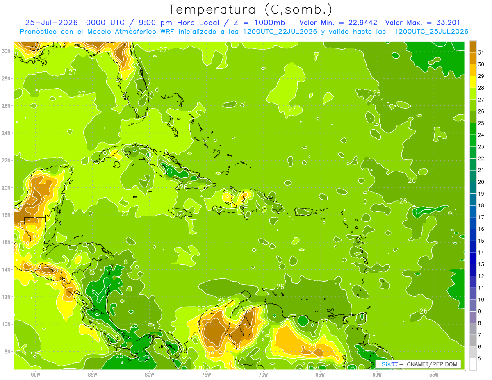The height and width of the screenshot is (380, 492).
Task: Click the title 'Temperatura (C,somb.)'
Action: click(251, 9)
